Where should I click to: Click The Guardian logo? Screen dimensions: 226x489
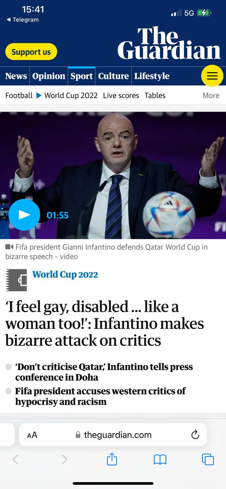[x=169, y=43]
